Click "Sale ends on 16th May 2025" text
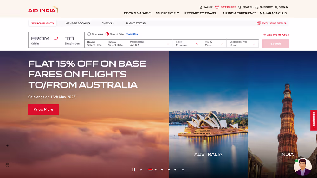Image resolution: width=317 pixels, height=178 pixels. 52,97
